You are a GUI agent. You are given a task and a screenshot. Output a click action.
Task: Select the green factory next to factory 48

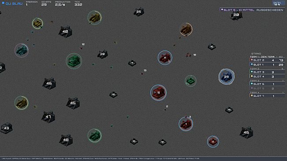[x=94, y=135]
